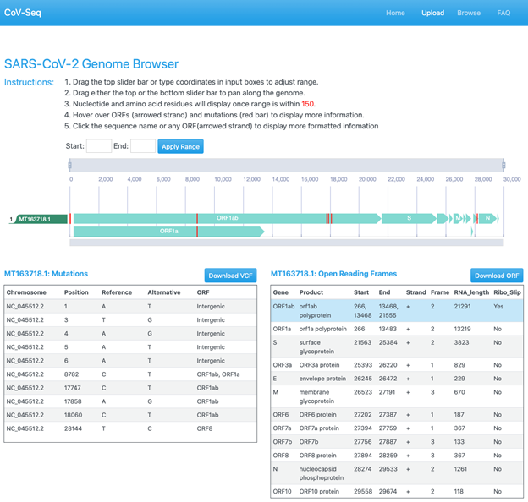This screenshot has width=528, height=502.
Task: Click left handle of top range slider
Action: coord(70,166)
